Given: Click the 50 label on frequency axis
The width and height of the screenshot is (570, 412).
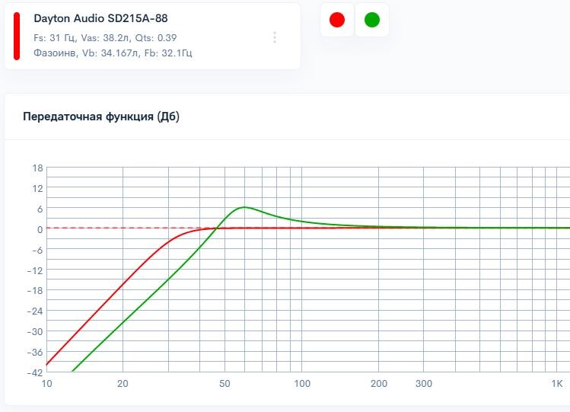Looking at the screenshot, I should 224,383.
